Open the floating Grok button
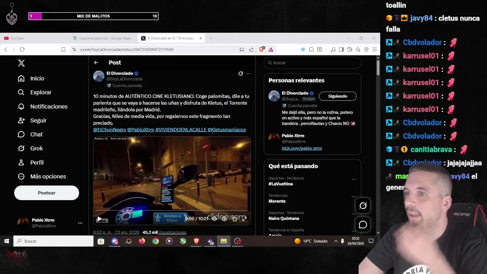The width and height of the screenshot is (487, 274). pyautogui.click(x=363, y=206)
